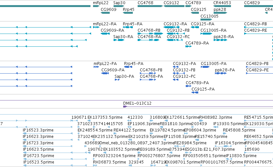Click EST feature 190762
Screen dimensions: 273x167
pos(95,149)
